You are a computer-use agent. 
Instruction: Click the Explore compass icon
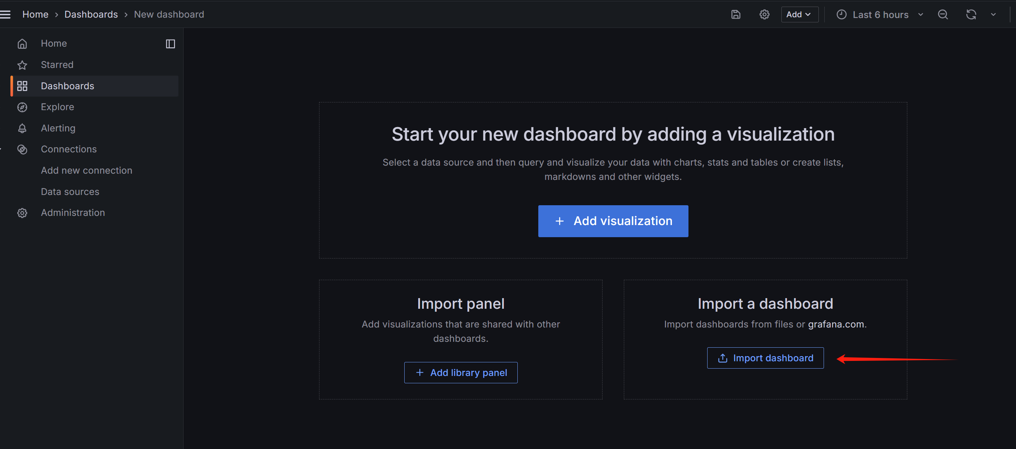(x=22, y=107)
